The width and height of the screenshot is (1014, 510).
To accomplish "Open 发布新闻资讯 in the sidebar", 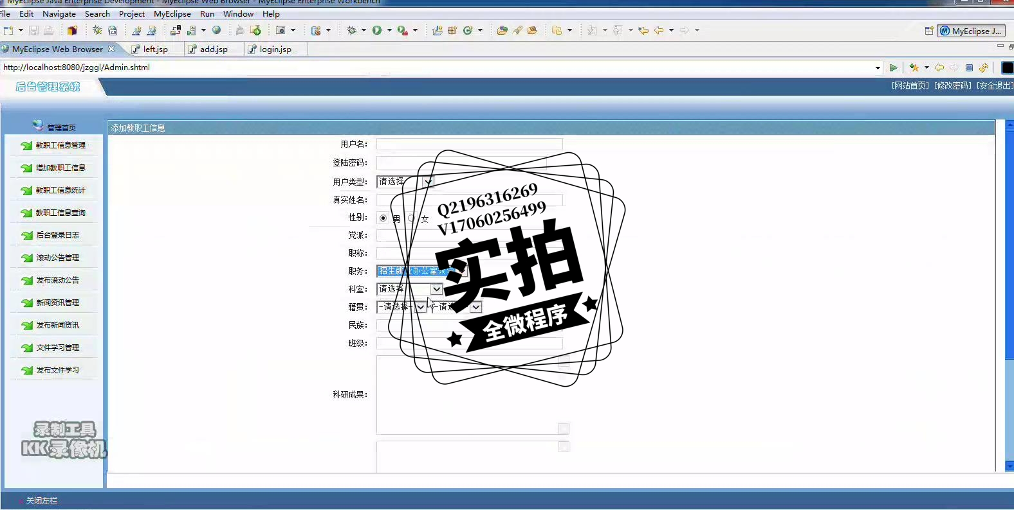I will (58, 325).
